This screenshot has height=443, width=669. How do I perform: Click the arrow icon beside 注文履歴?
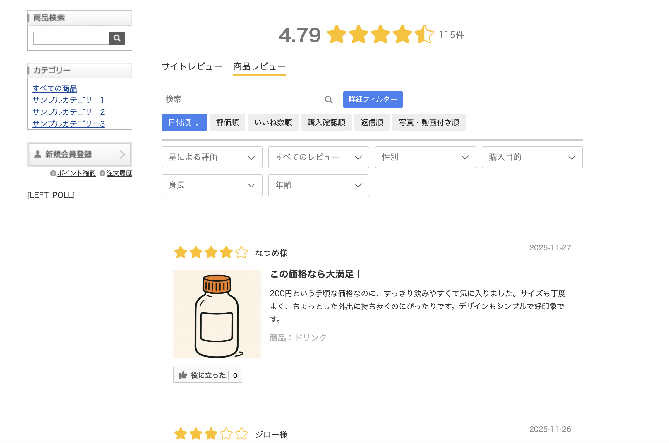(x=102, y=173)
